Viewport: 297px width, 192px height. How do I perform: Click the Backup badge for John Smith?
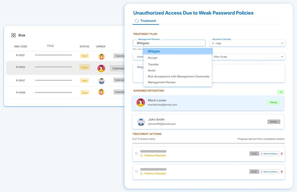[274, 122]
